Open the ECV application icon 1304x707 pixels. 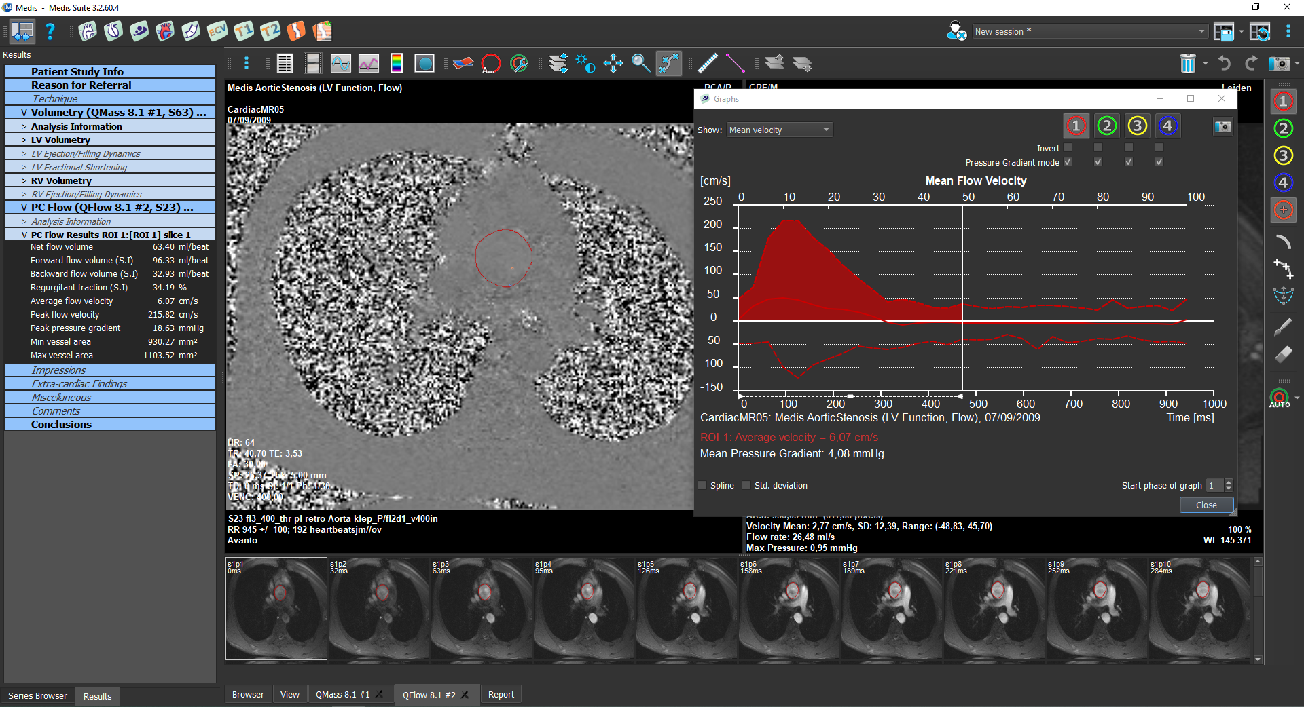click(x=217, y=31)
